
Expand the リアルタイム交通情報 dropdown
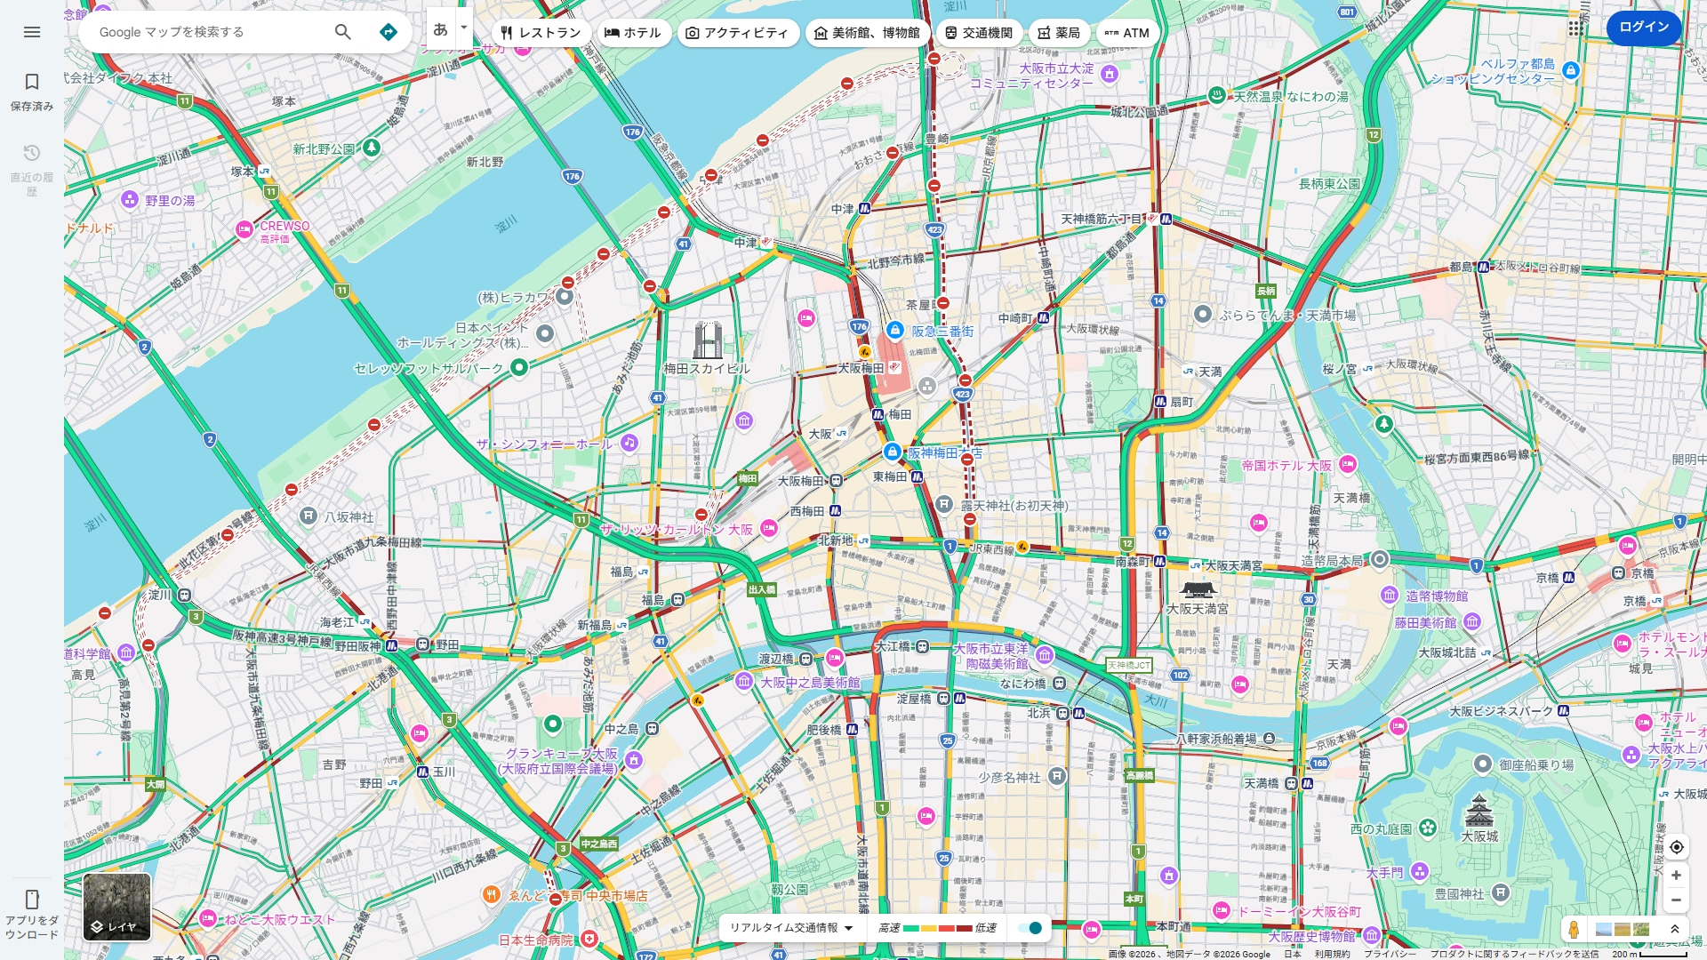coord(791,928)
